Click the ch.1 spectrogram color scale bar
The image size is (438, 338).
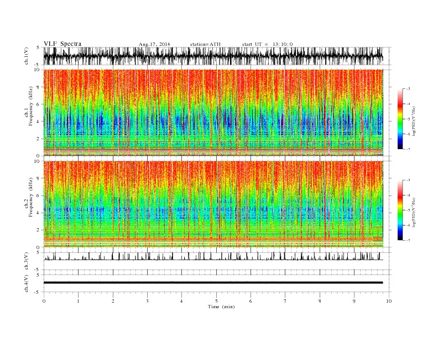(400, 119)
